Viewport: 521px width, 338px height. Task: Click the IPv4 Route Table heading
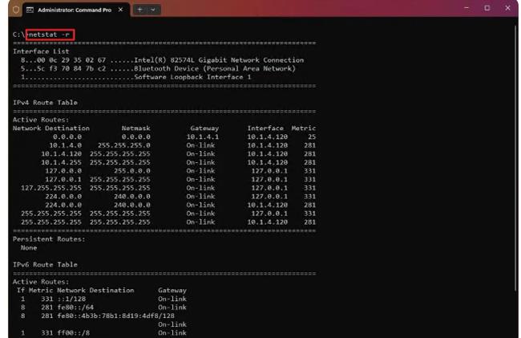(x=45, y=102)
